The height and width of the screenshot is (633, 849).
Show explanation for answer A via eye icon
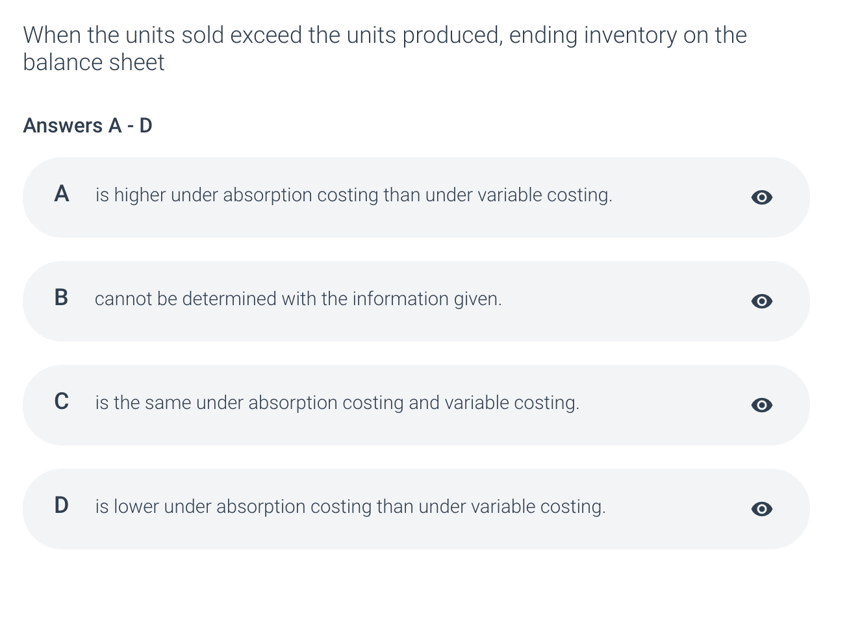click(761, 197)
